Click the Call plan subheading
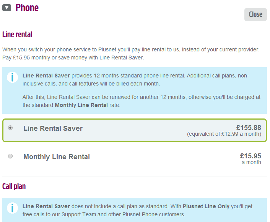 pos(14,186)
